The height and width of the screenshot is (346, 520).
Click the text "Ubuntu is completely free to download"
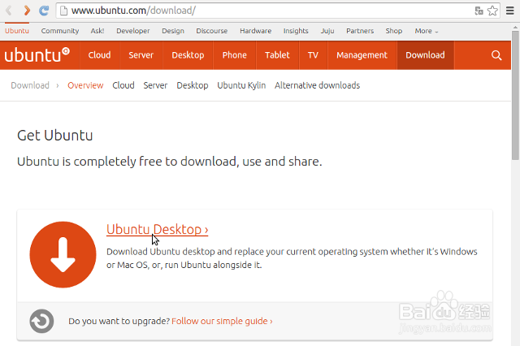pos(127,162)
